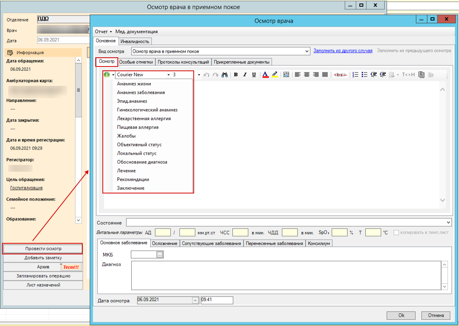Viewport: 459px width, 326px height.
Task: Switch to the 'Осложнение' tab
Action: click(x=164, y=243)
